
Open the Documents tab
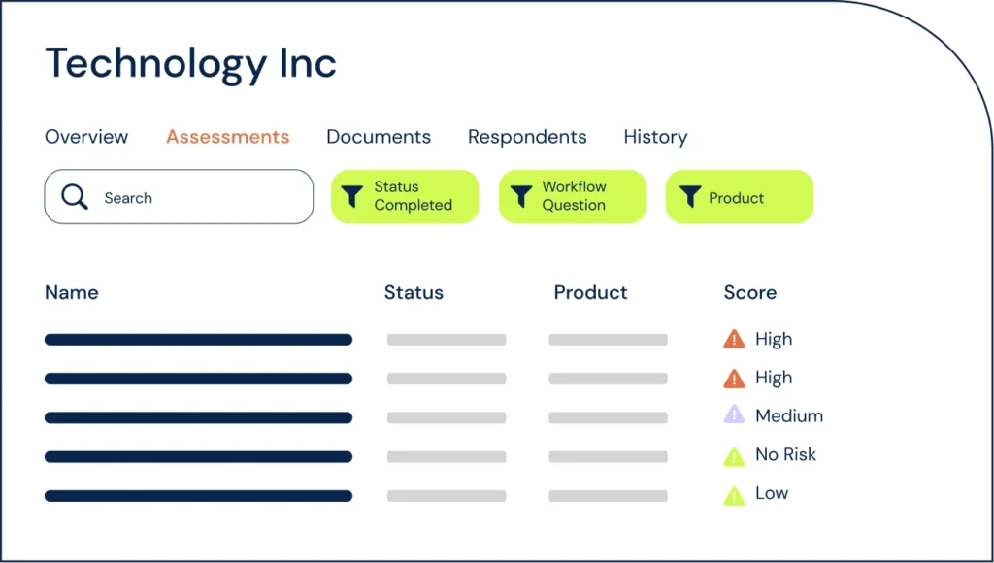[x=379, y=137]
